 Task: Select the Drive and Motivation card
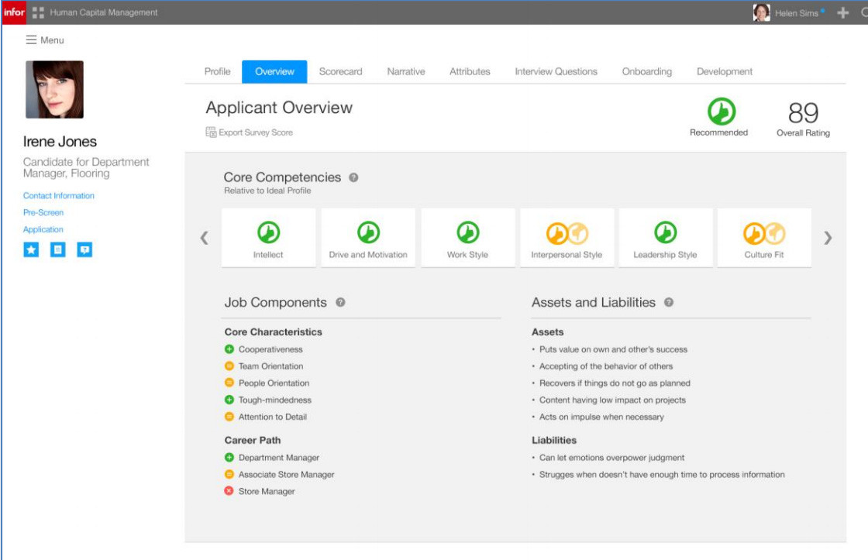[368, 238]
